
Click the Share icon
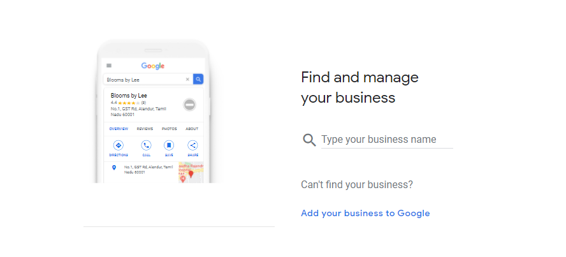tap(192, 145)
